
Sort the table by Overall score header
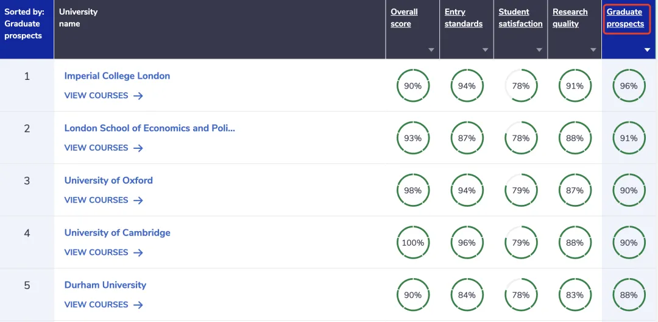(x=404, y=18)
